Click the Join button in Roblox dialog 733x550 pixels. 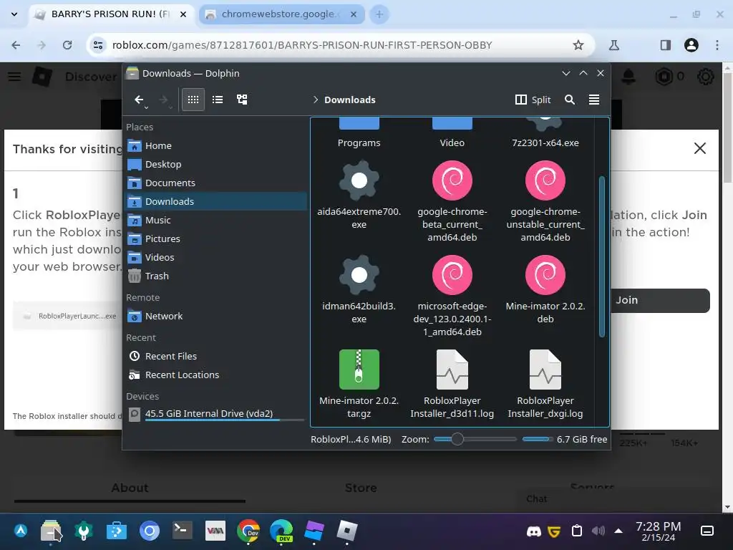660,300
